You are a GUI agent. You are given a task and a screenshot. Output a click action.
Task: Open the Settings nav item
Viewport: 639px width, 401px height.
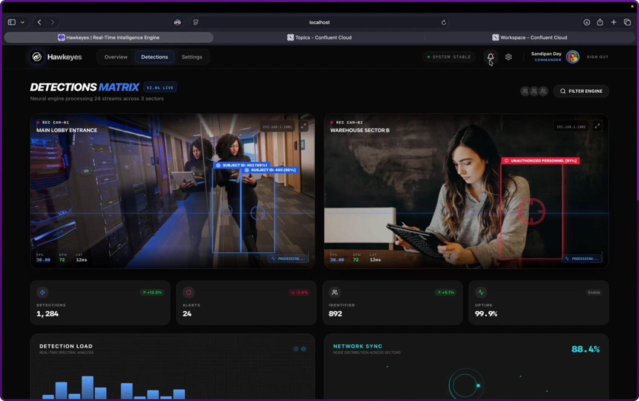click(x=192, y=57)
